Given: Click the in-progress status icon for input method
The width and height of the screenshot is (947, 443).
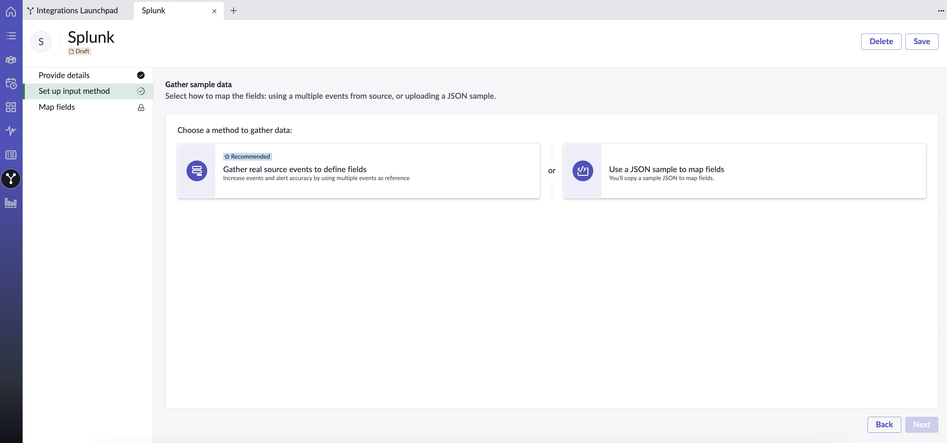Looking at the screenshot, I should pyautogui.click(x=141, y=91).
